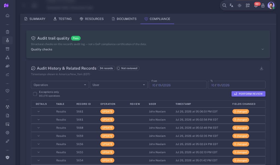Expand details for record 5660 row
This screenshot has width=280, height=165.
pos(38,128)
